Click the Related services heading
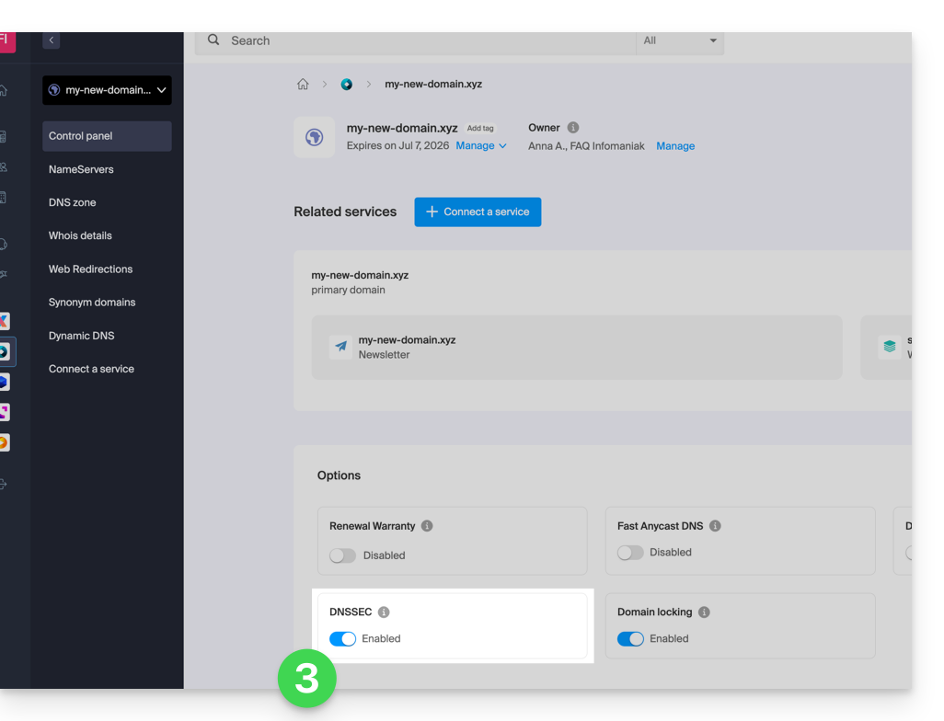The height and width of the screenshot is (721, 944). pos(345,212)
